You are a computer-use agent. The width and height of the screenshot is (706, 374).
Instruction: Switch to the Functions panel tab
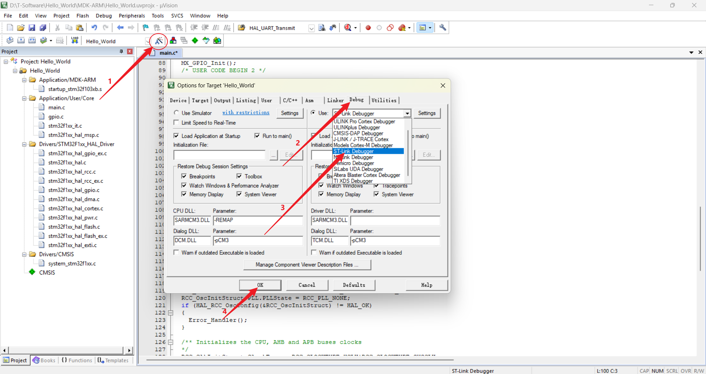tap(77, 360)
